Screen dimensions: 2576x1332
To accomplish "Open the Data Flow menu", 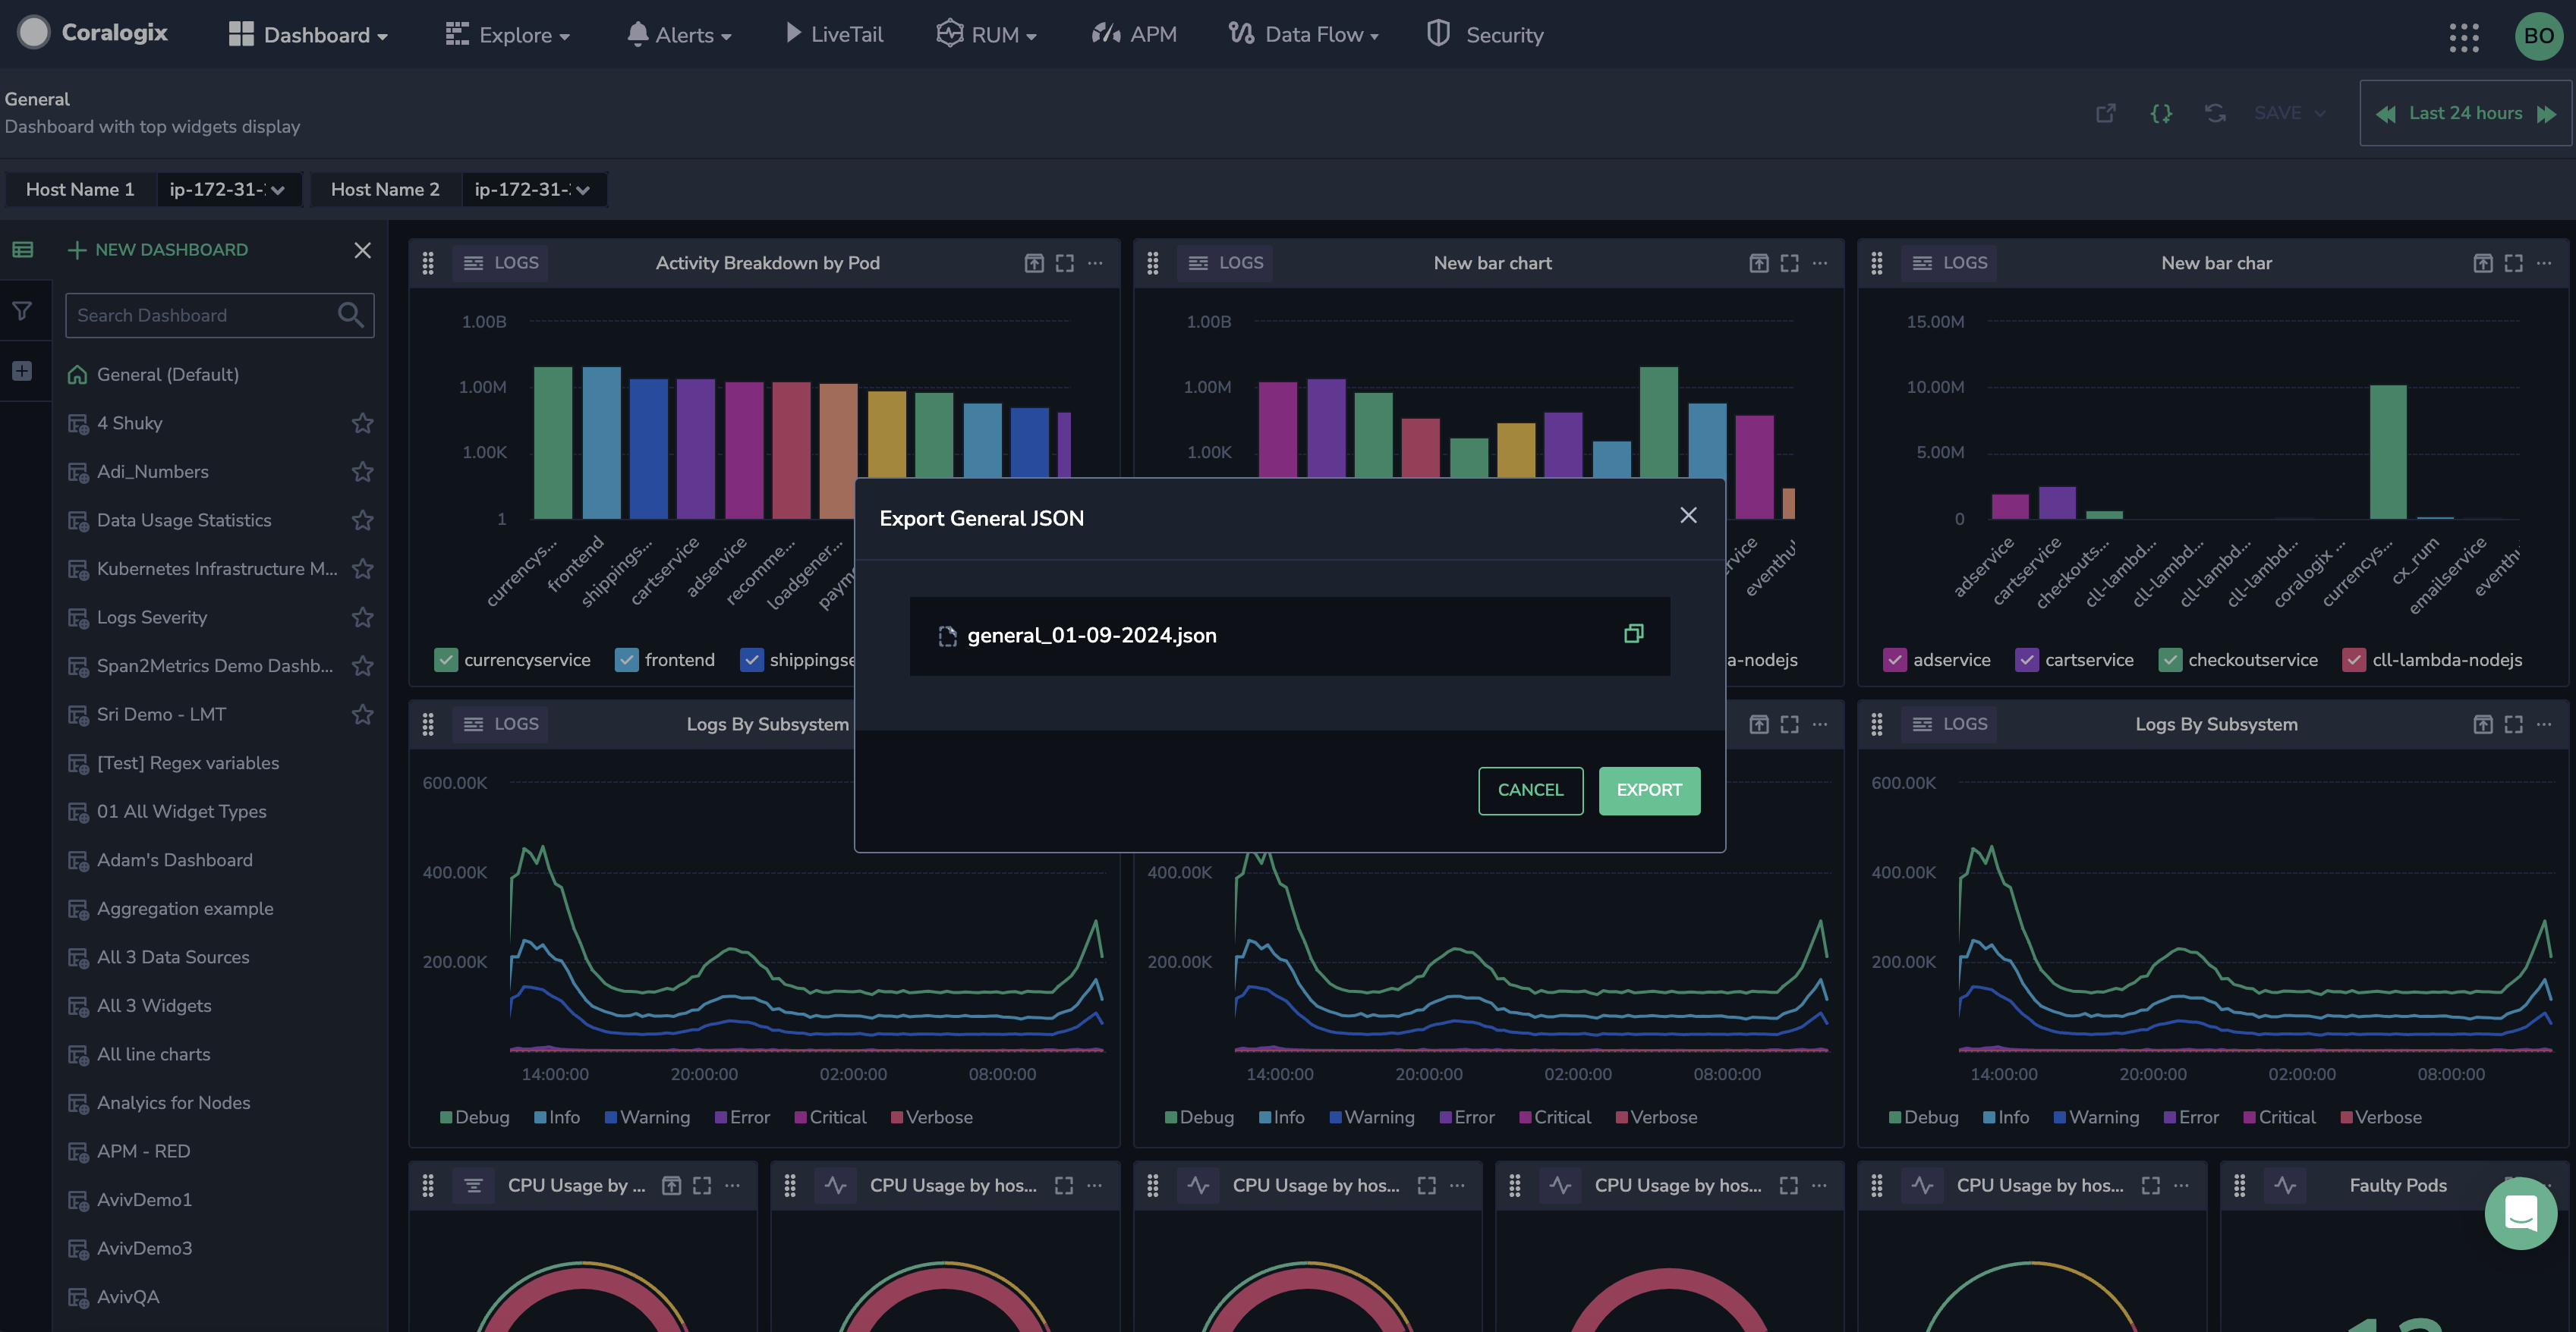I will 1304,35.
